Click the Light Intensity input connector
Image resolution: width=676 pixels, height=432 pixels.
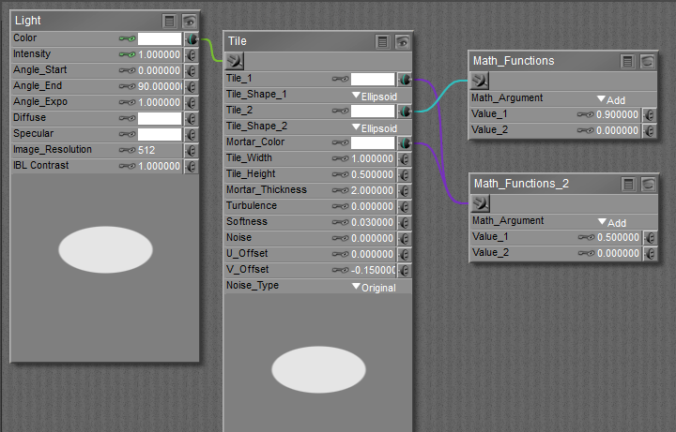(x=192, y=55)
